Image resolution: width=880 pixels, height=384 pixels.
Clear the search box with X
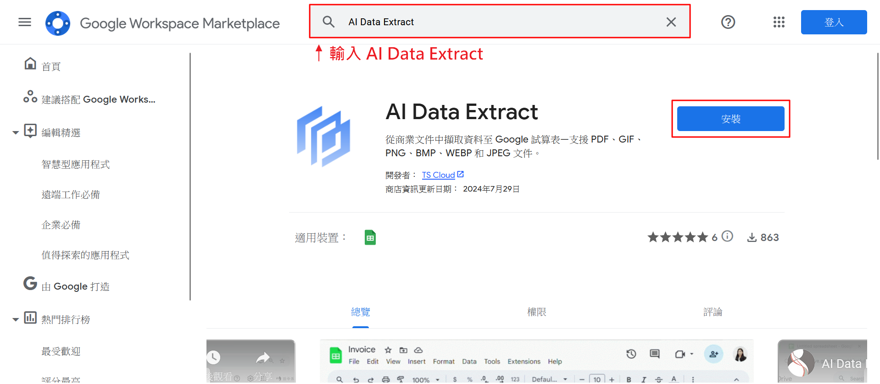671,22
